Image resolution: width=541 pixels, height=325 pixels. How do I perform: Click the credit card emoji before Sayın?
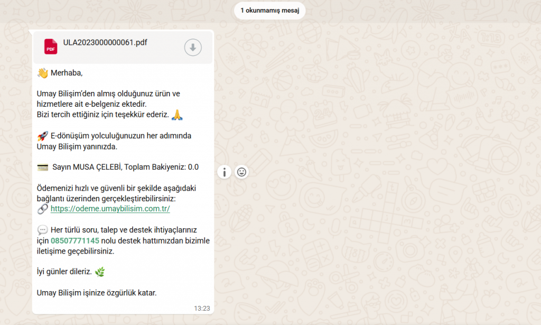click(42, 168)
